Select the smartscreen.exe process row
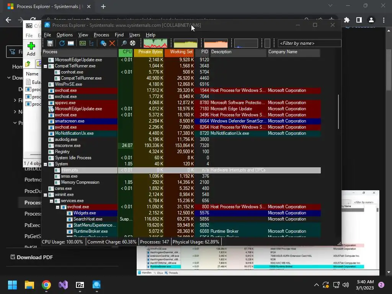 point(181,121)
